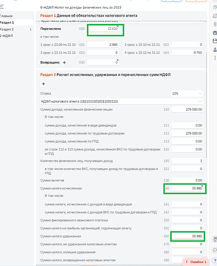
Task: Click the paperclip attachments icon
Action: 215,24
